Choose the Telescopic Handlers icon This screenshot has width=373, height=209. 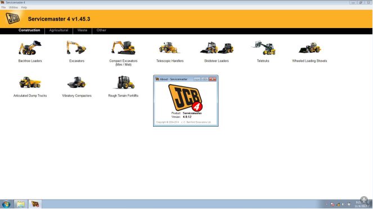click(169, 48)
